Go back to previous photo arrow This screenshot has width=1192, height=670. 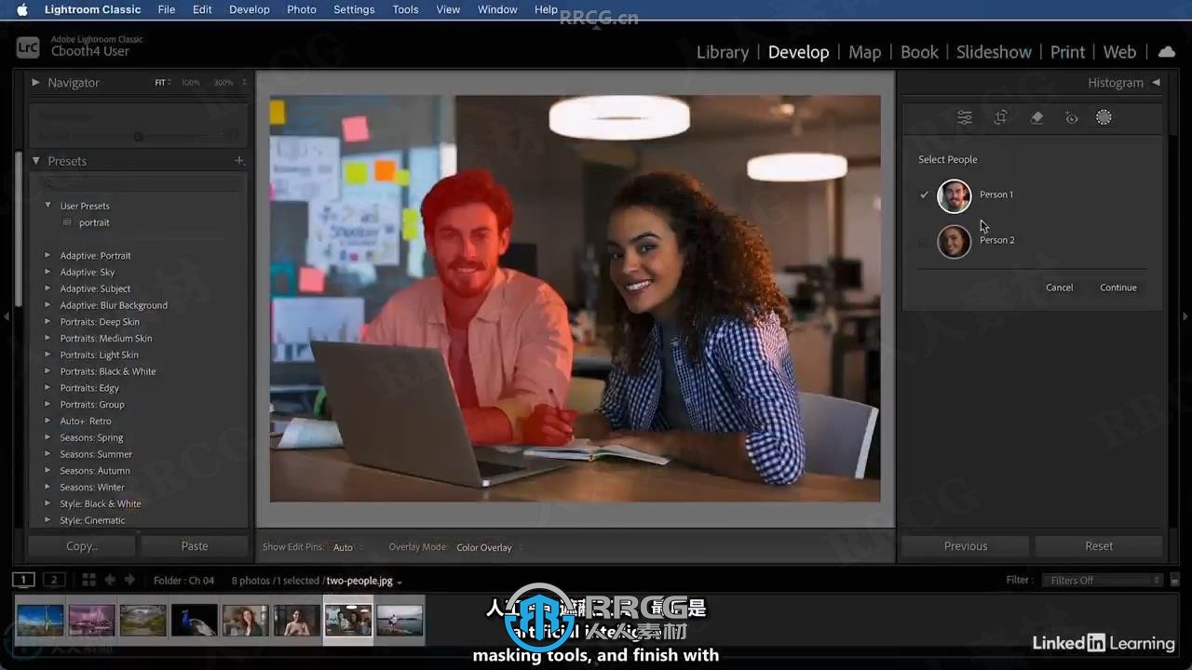point(110,580)
